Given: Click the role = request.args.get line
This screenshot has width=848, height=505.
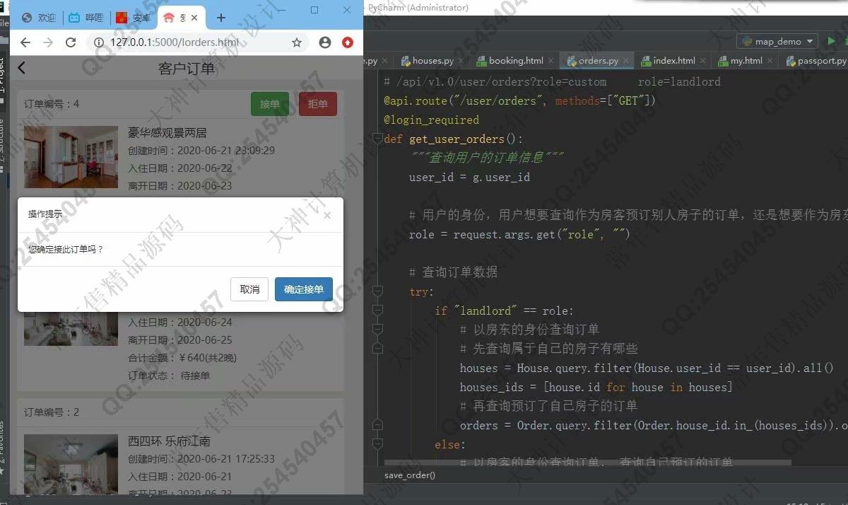Looking at the screenshot, I should click(x=519, y=234).
